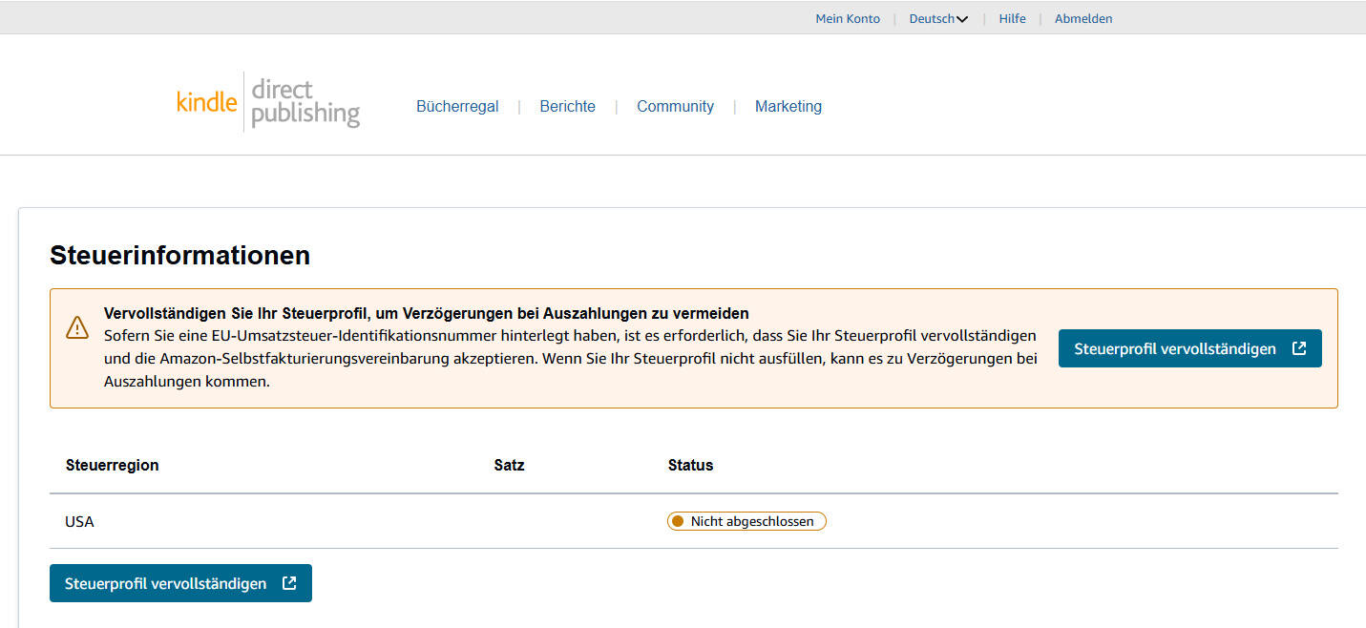Open the Deutsch language dropdown
The width and height of the screenshot is (1366, 628).
pos(938,18)
